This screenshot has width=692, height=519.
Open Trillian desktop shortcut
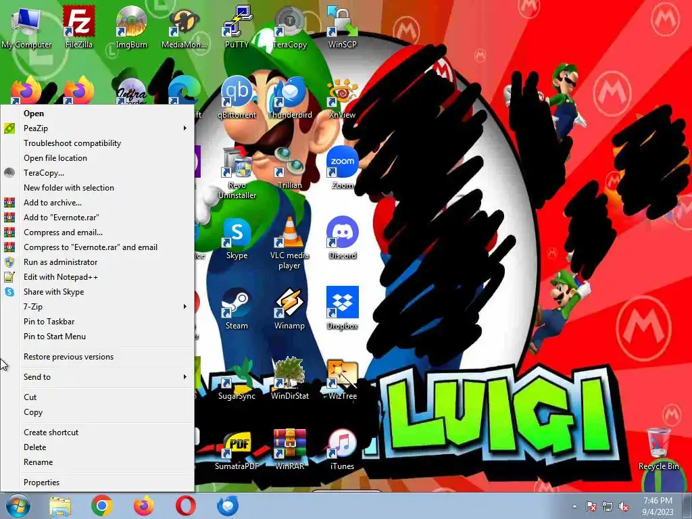[x=289, y=168]
